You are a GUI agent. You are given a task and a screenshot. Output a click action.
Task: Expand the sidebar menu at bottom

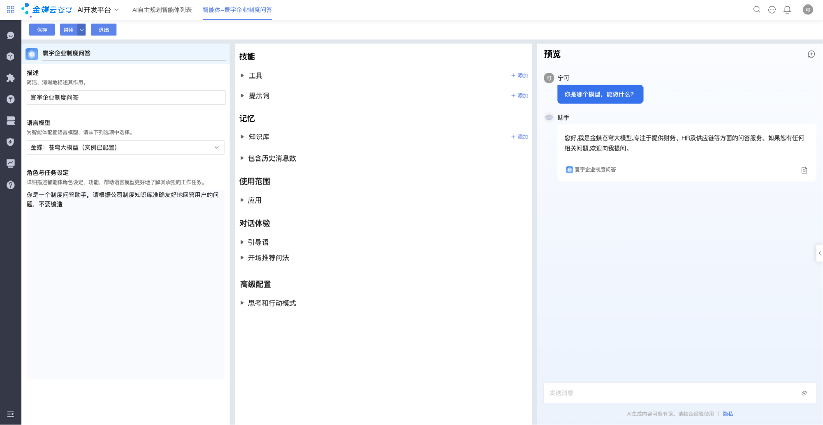click(x=11, y=414)
